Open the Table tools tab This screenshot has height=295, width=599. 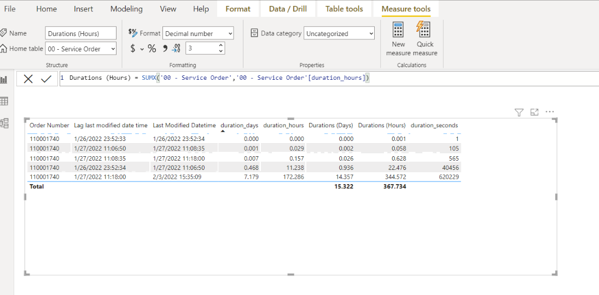click(344, 9)
